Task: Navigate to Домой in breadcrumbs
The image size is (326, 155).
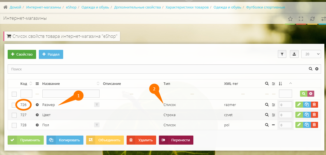Action: tap(15, 7)
